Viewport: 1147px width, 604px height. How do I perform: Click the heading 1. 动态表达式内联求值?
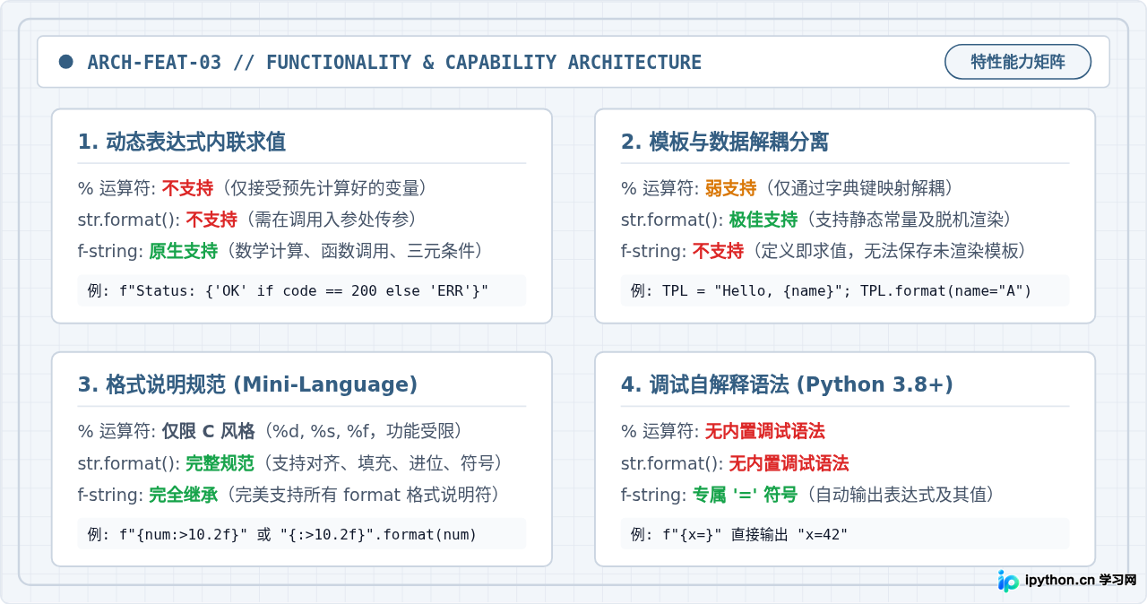(182, 142)
